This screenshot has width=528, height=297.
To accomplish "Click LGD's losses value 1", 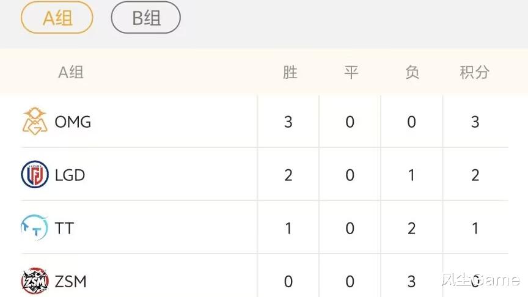I will click(x=411, y=175).
